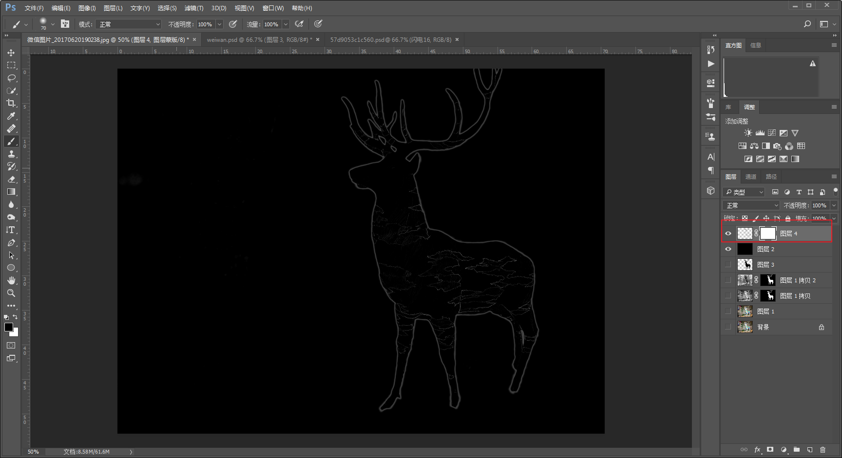The image size is (842, 458).
Task: Open layer blend mode 正常 dropdown
Action: point(751,205)
